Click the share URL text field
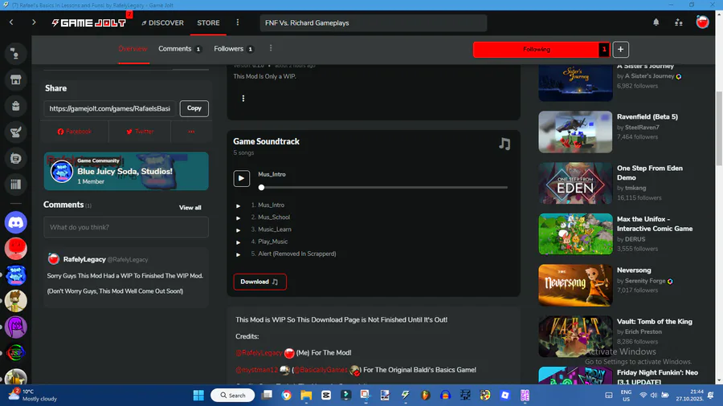723x406 pixels. tap(110, 108)
